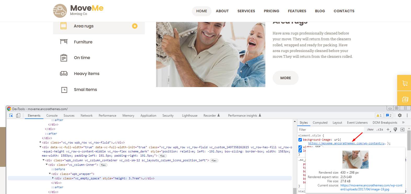This screenshot has width=411, height=194.
Task: Open DevTools settings gear
Action: point(399,115)
